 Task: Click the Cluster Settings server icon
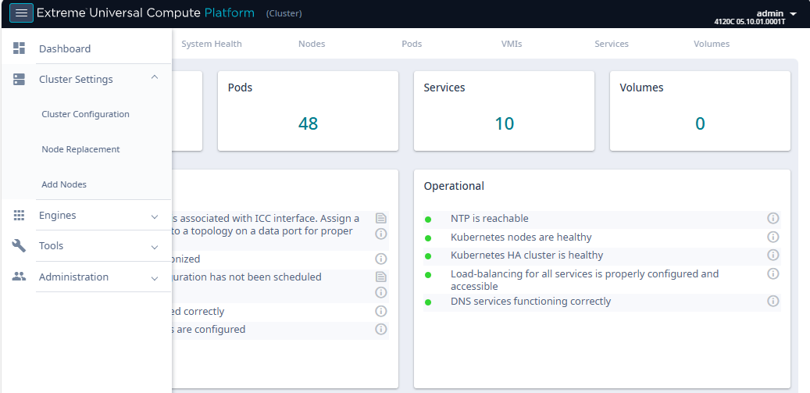tap(20, 79)
